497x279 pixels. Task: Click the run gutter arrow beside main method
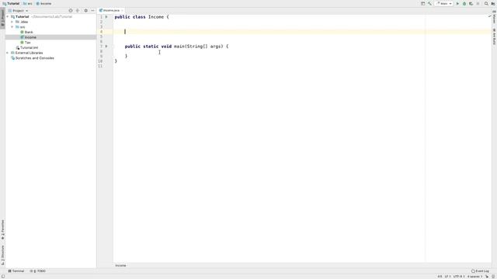[106, 46]
